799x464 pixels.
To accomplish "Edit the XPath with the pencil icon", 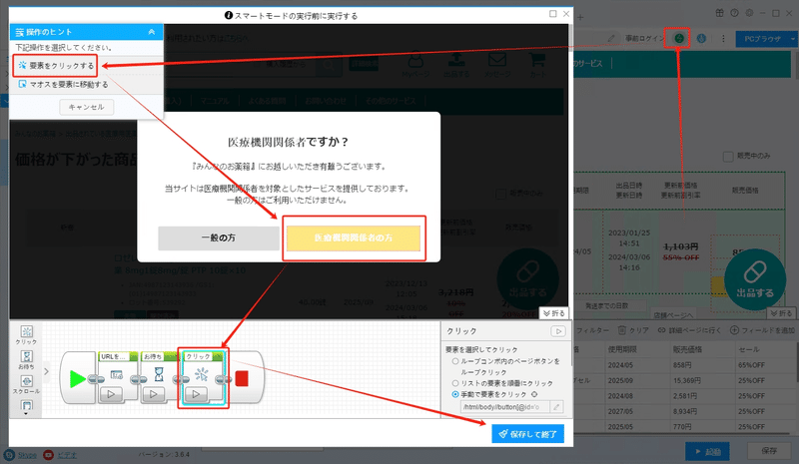I will point(557,407).
